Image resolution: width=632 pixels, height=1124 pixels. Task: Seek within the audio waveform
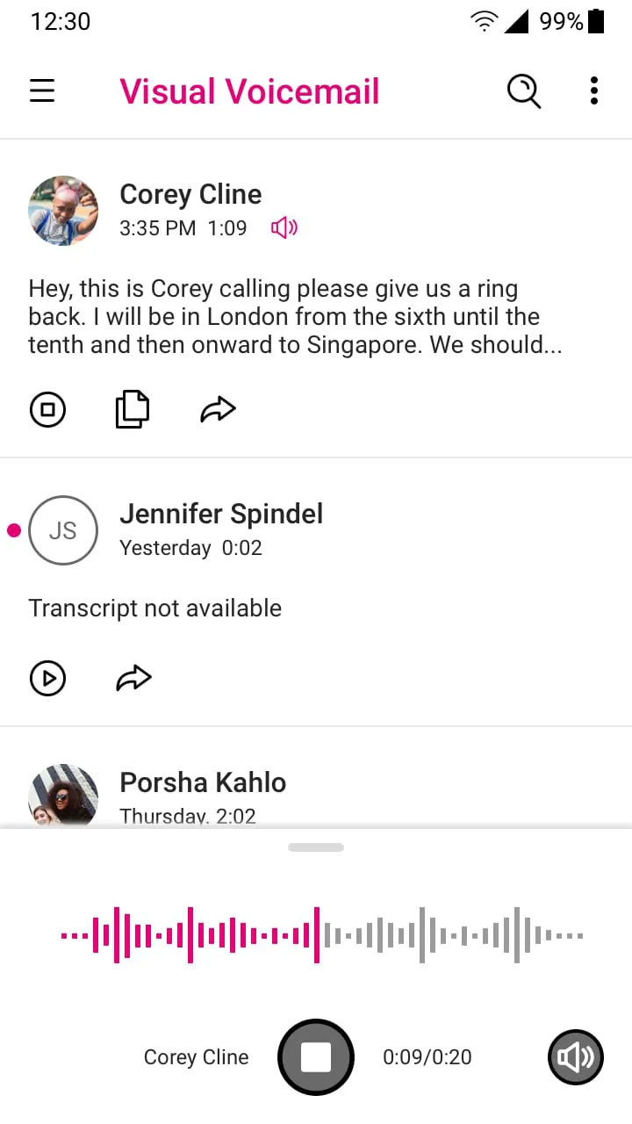[321, 935]
